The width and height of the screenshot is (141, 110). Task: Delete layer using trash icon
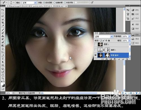(127, 59)
